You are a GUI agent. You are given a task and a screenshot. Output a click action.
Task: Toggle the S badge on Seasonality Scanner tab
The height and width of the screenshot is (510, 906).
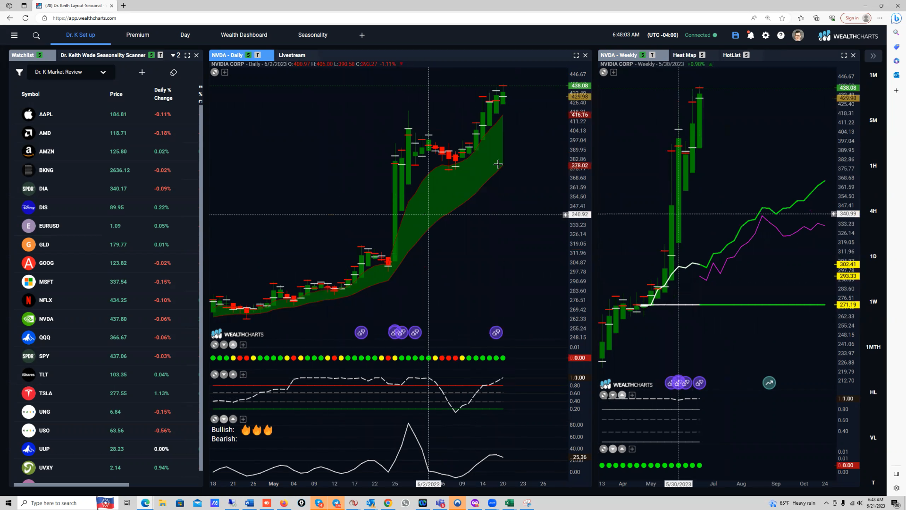point(151,55)
